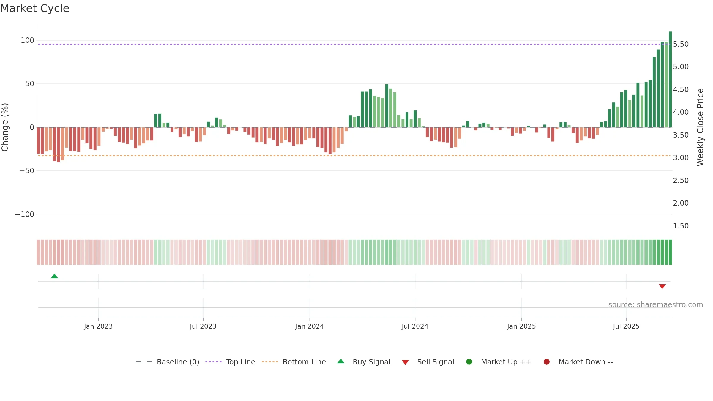
Task: Toggle the Buy Signal legend entry
Action: click(364, 362)
